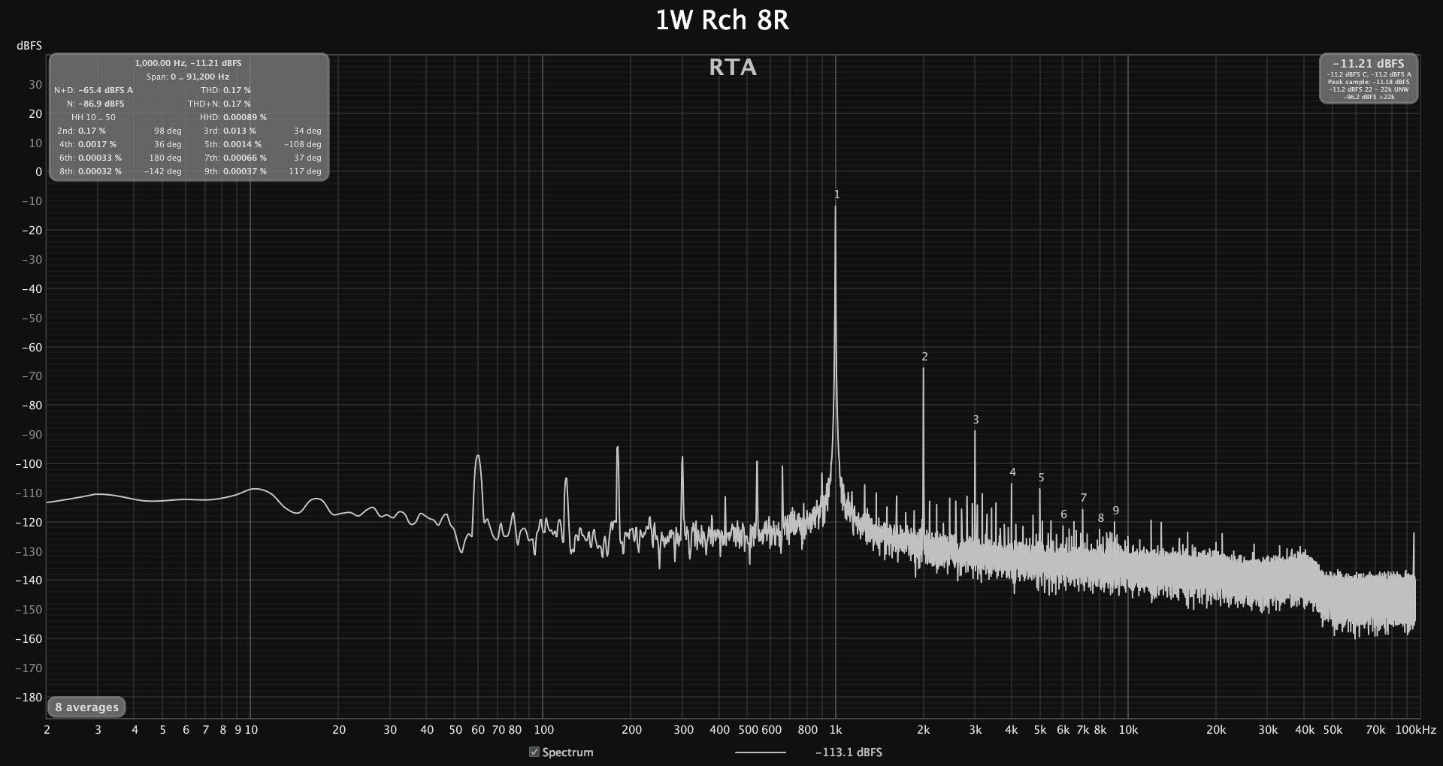Click the RTA label on the graph
1443x766 pixels.
(x=733, y=68)
